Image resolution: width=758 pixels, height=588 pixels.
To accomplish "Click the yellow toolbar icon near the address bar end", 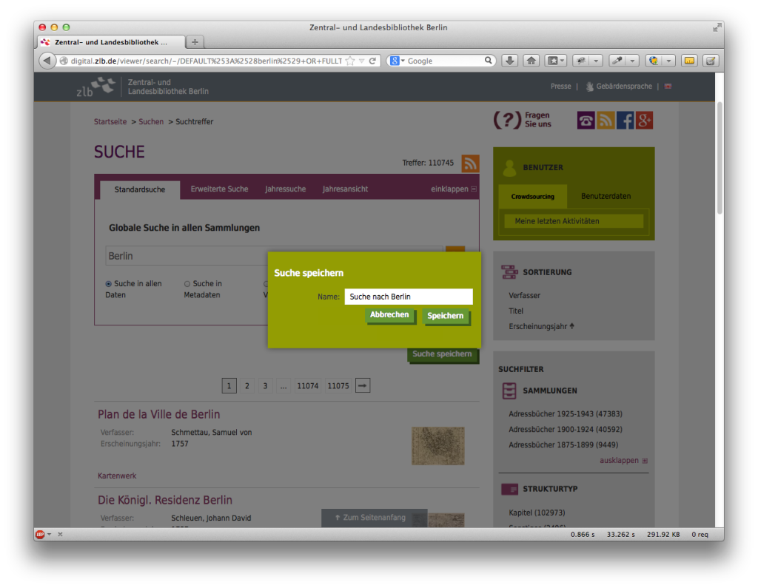I will 689,61.
